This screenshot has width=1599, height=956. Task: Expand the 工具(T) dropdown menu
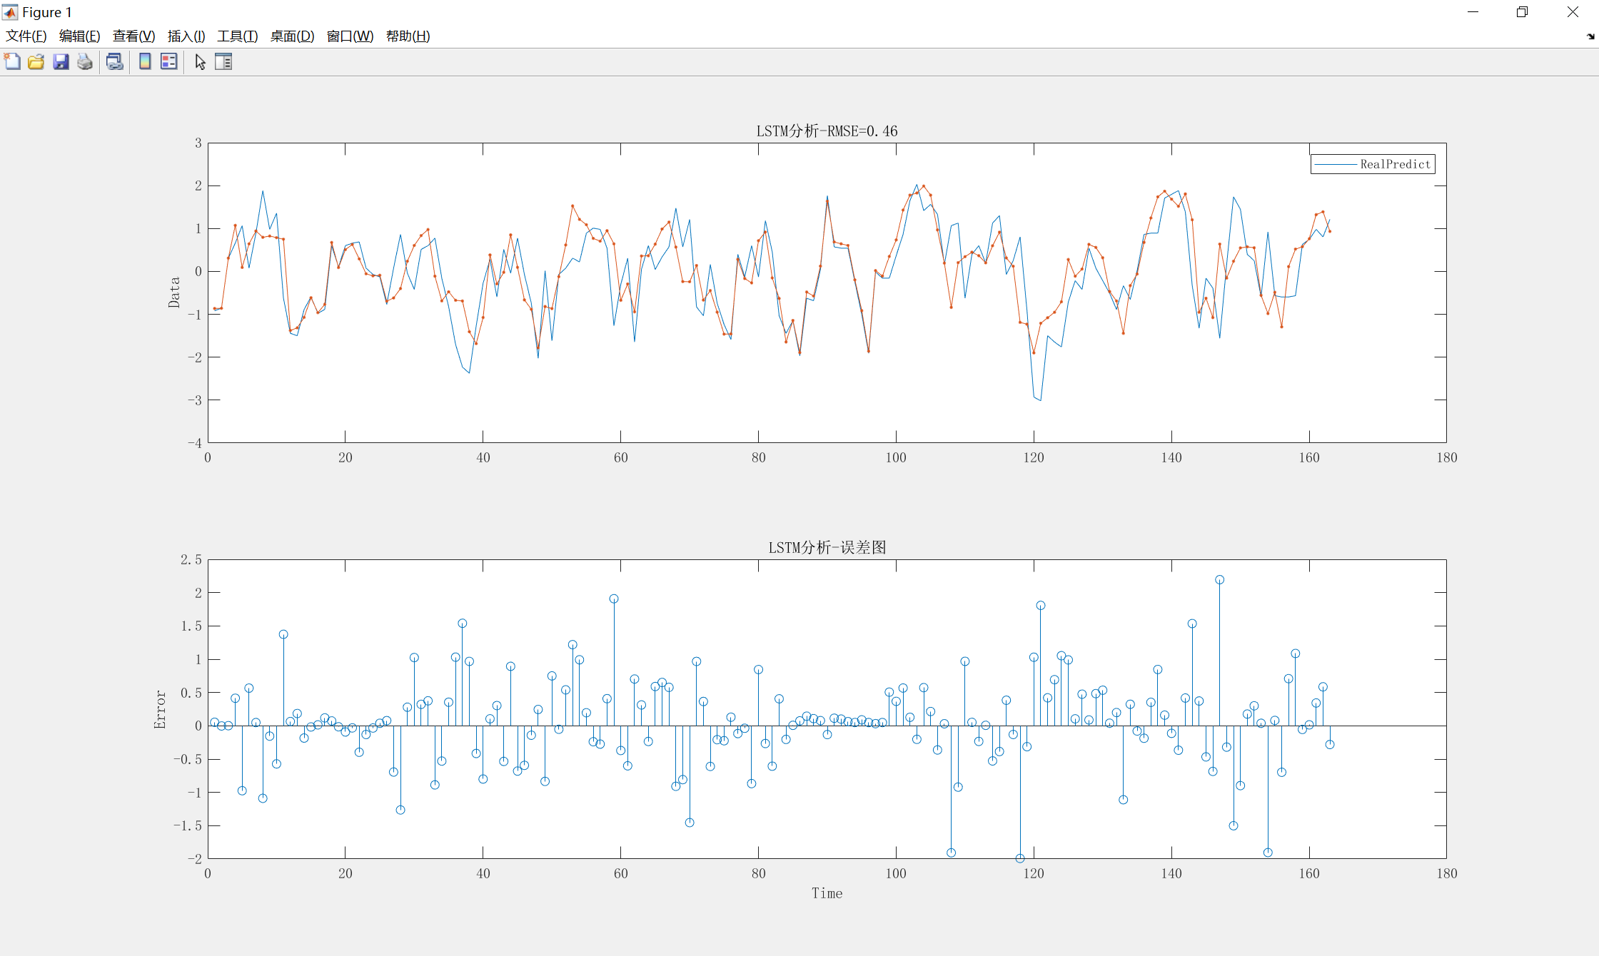tap(237, 36)
